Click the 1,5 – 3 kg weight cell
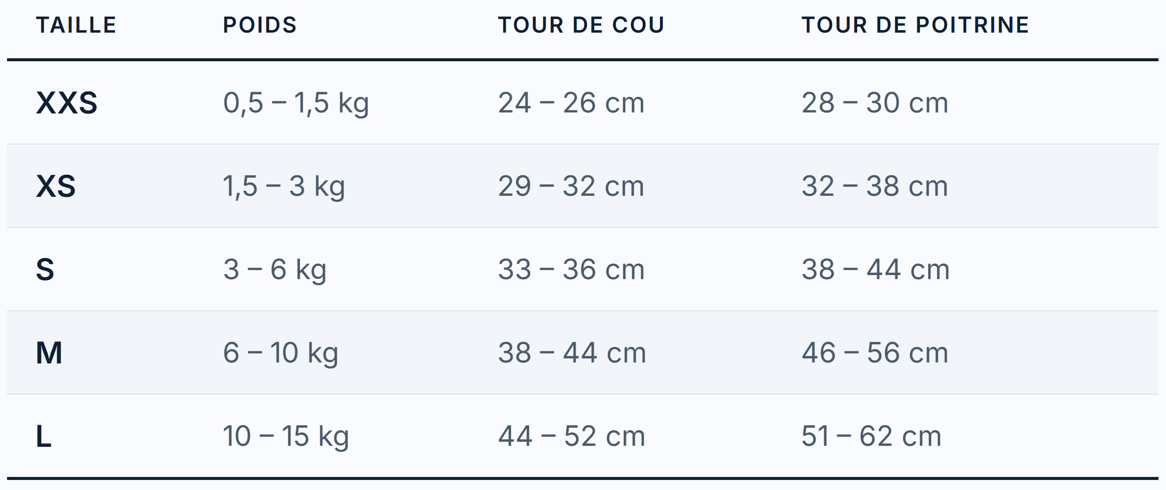The image size is (1166, 490). pyautogui.click(x=284, y=187)
